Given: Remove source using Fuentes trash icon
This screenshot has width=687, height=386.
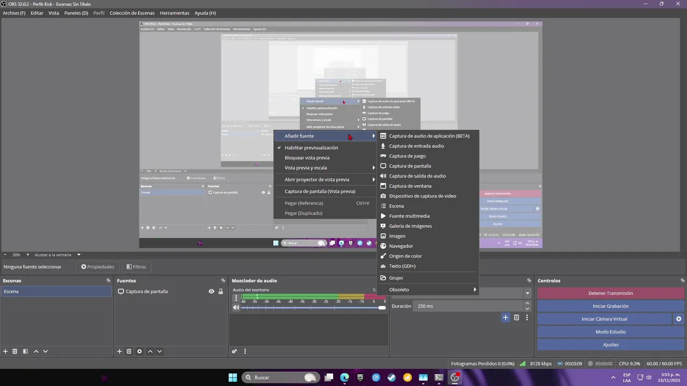Looking at the screenshot, I should click(129, 352).
